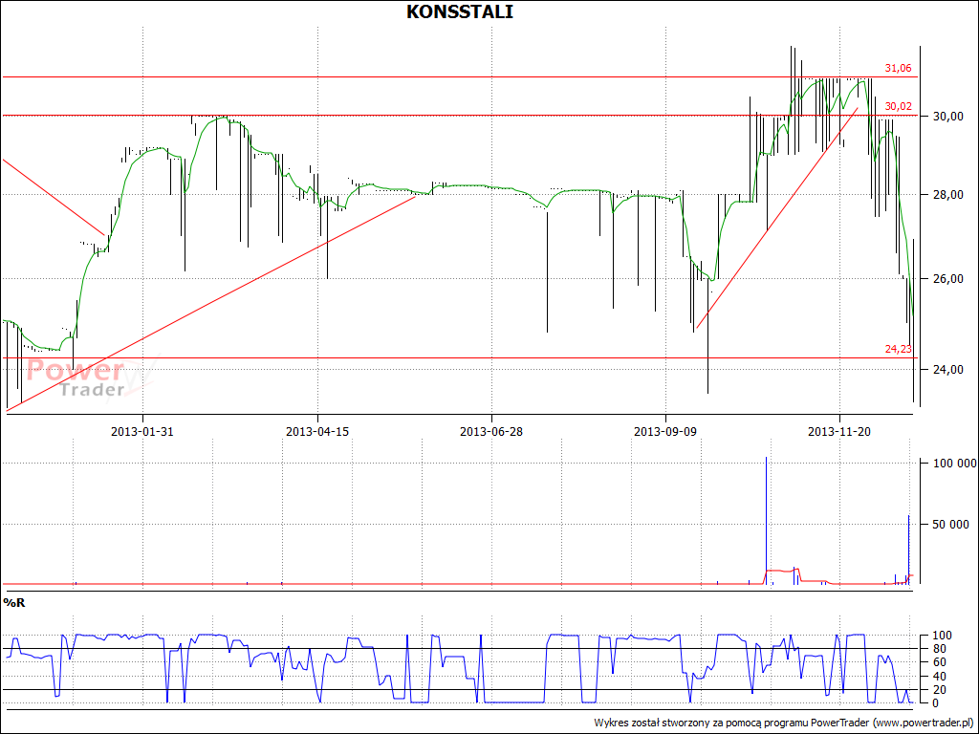Click the 2013-09-09 date label

(665, 431)
